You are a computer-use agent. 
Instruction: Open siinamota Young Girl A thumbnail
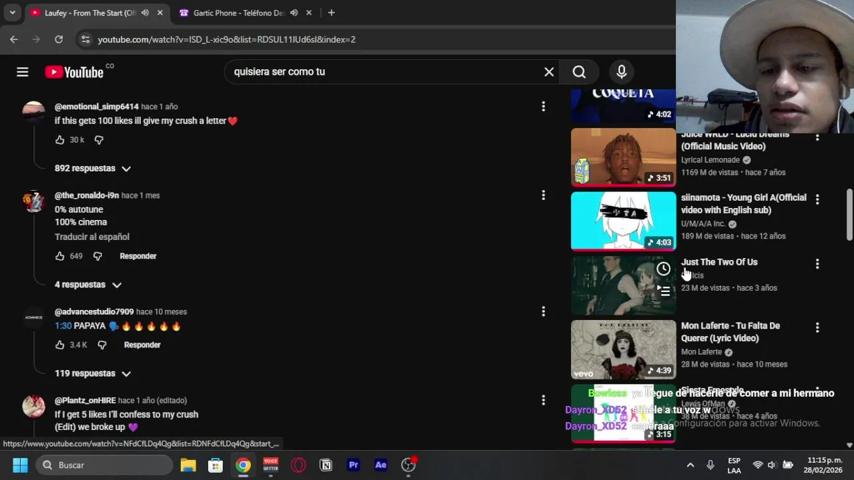click(x=623, y=221)
